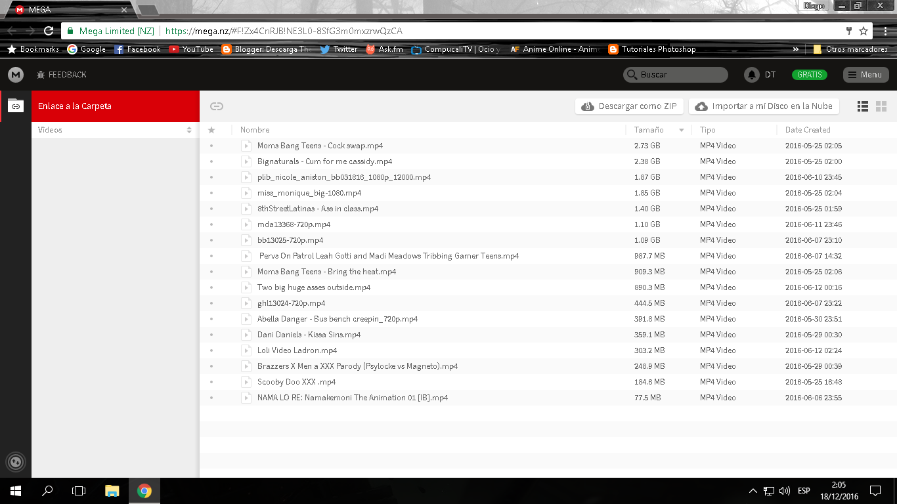
Task: Click the file icon of mda13368-720p.mp4
Action: point(246,224)
